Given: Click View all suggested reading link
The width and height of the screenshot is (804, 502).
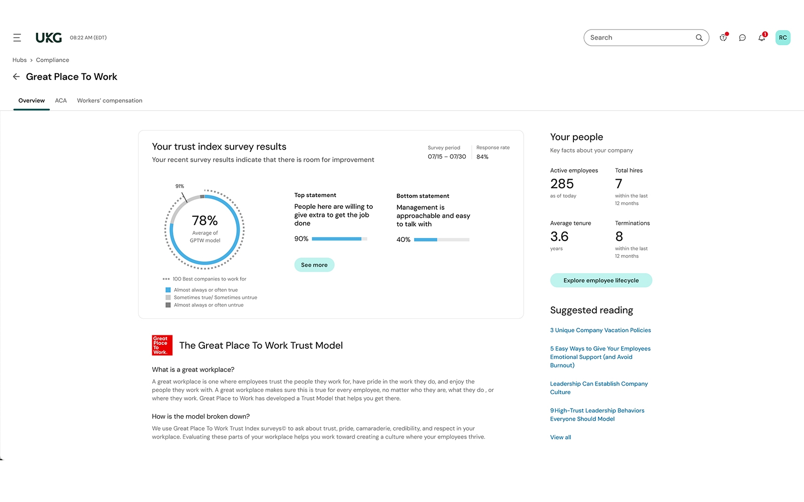Looking at the screenshot, I should [560, 437].
